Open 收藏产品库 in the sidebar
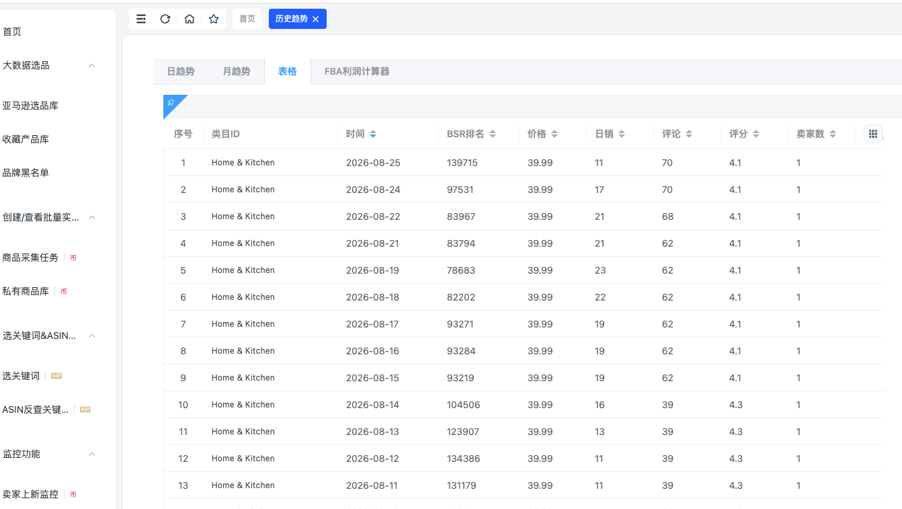The image size is (902, 509). [26, 139]
